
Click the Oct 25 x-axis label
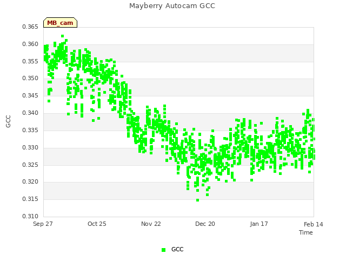pos(97,224)
